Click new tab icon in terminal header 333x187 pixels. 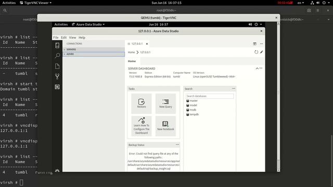tap(309, 10)
